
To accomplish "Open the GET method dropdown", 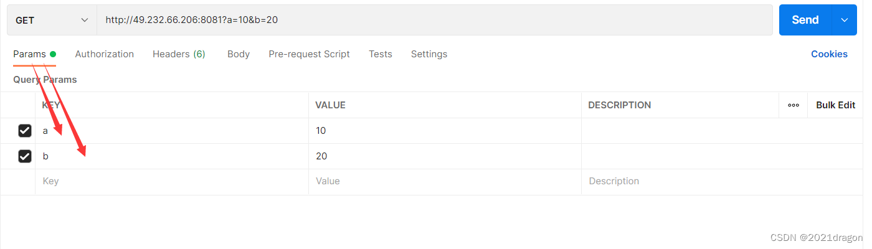I will coord(52,20).
